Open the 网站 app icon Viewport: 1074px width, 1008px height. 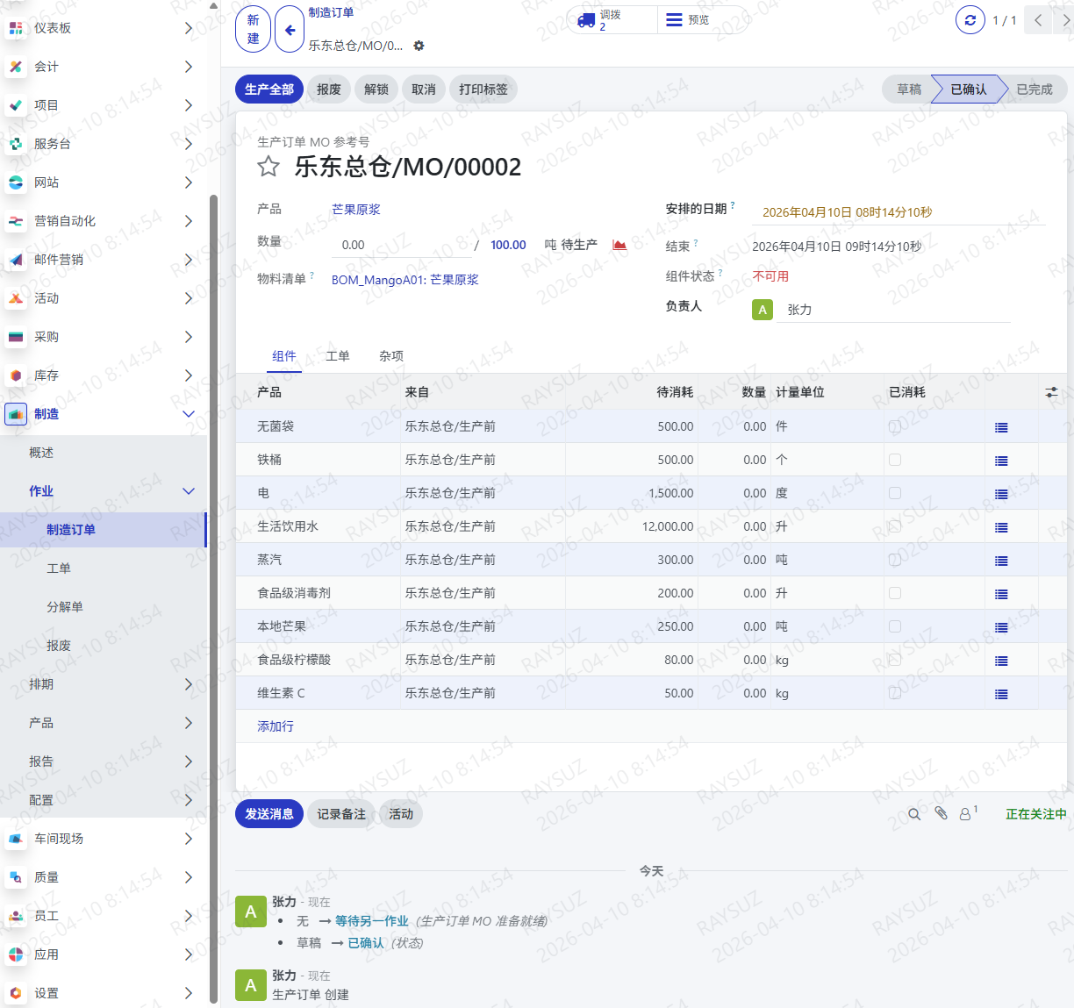tap(16, 182)
